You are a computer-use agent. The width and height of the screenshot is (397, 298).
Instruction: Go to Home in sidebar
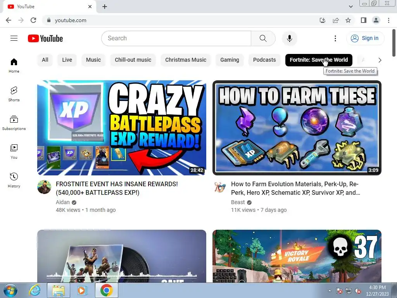tap(14, 65)
